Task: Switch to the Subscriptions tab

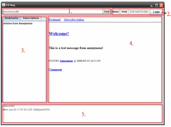Action: click(x=31, y=18)
